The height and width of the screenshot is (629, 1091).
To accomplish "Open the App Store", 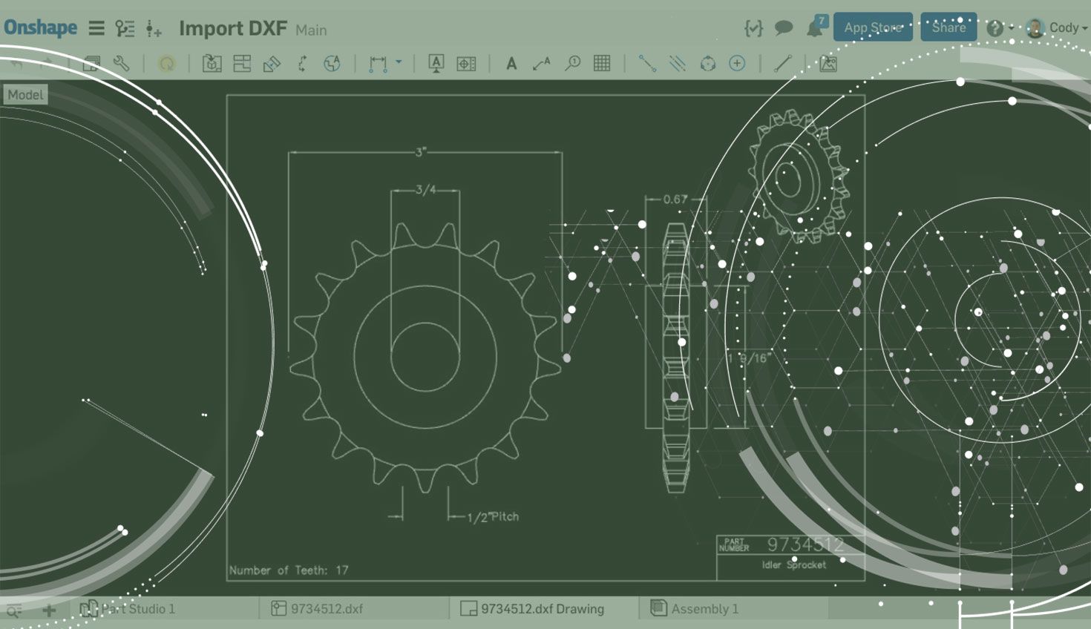I will pyautogui.click(x=873, y=27).
